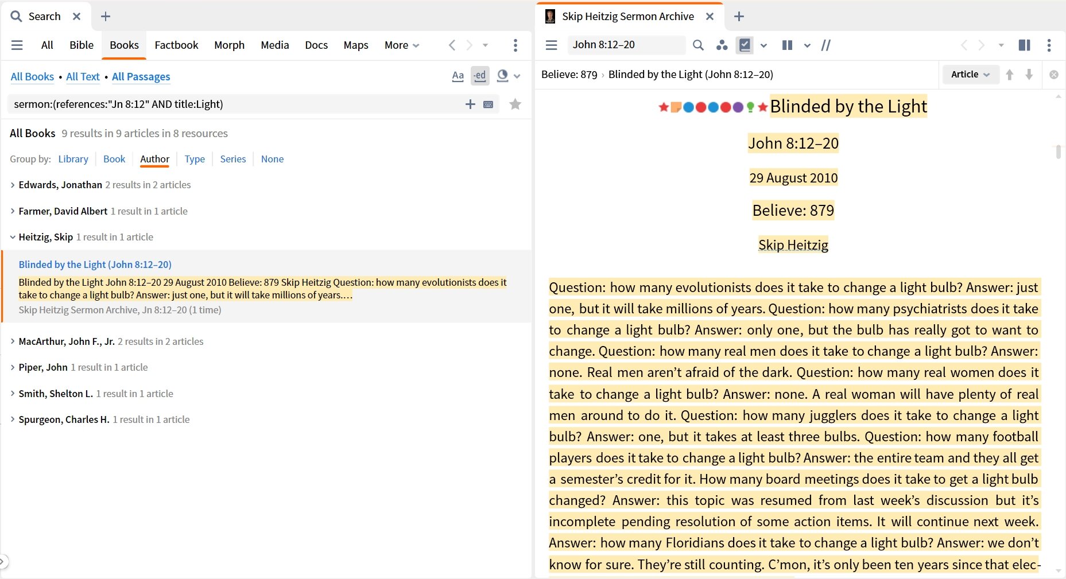Switch to the Media search tab
Viewport: 1066px width, 579px height.
(275, 45)
